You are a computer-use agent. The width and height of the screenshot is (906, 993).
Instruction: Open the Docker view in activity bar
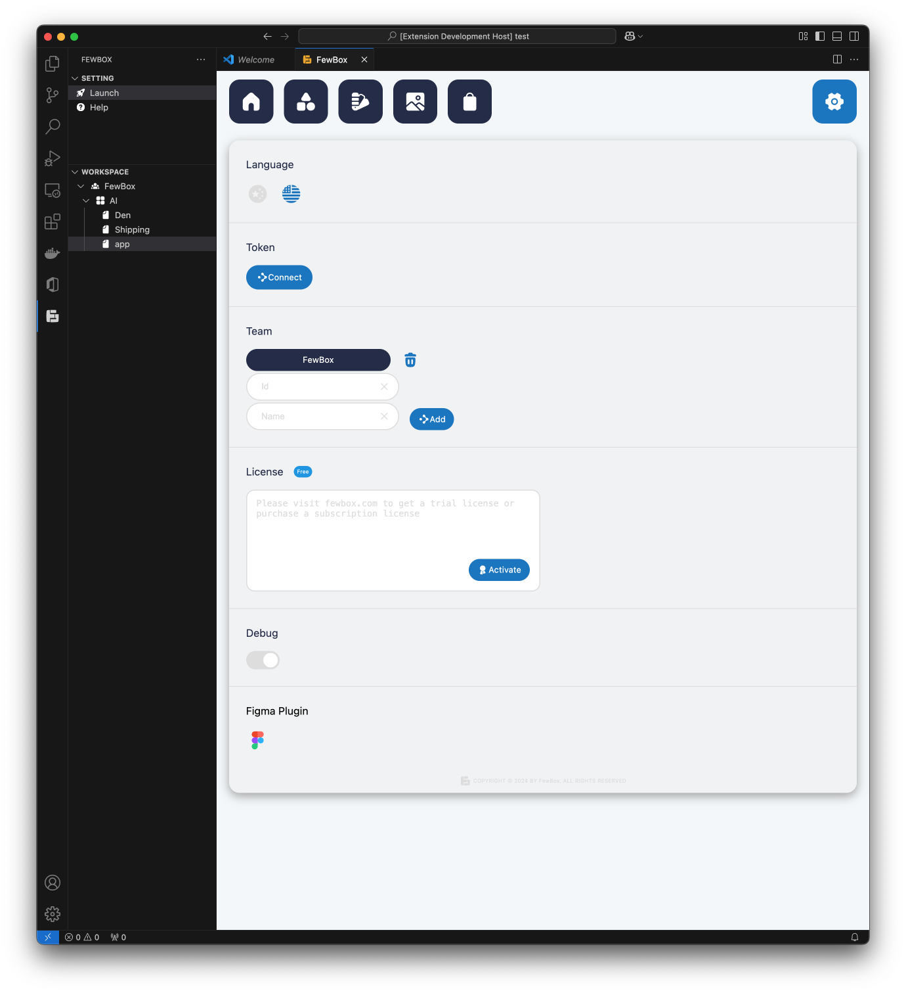53,253
